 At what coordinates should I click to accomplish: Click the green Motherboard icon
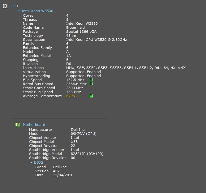(18, 125)
